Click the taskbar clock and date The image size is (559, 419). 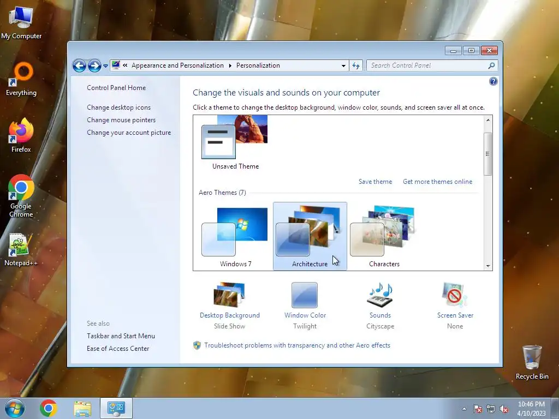tap(531, 409)
